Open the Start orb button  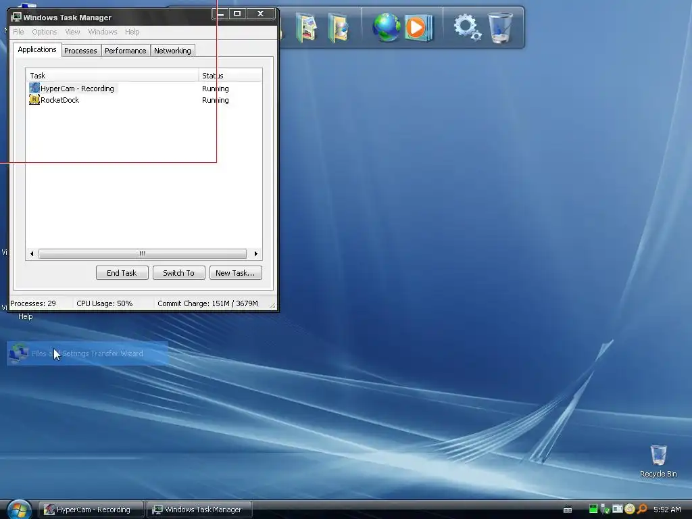point(19,510)
